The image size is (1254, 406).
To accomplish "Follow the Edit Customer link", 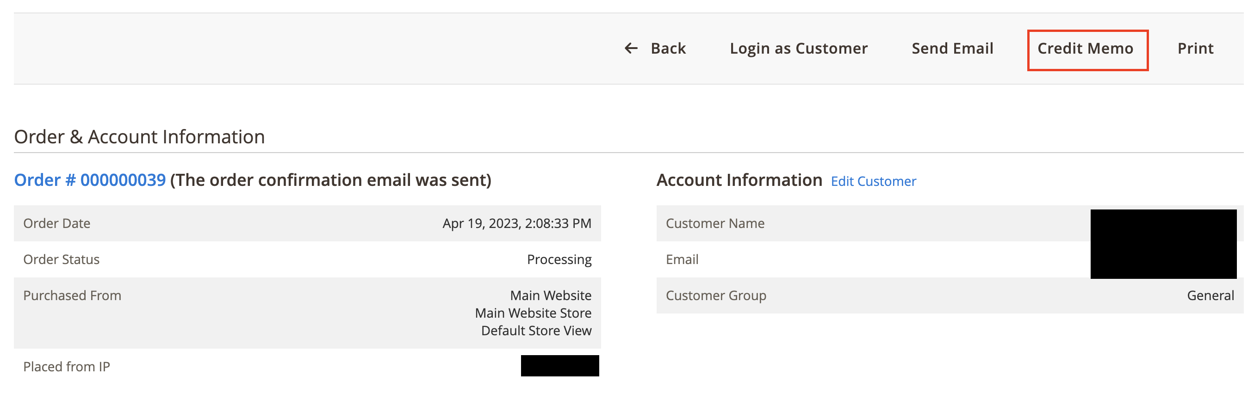I will [x=873, y=181].
